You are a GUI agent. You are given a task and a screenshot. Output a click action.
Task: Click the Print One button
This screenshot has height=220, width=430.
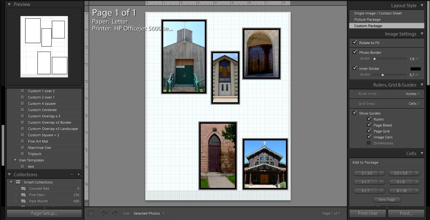pyautogui.click(x=367, y=213)
